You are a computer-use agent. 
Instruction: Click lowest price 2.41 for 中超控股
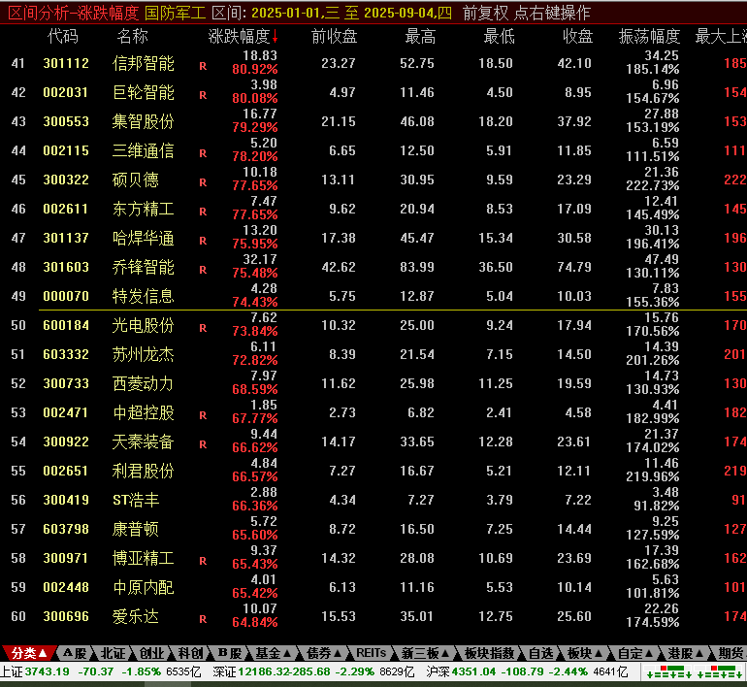pyautogui.click(x=499, y=412)
